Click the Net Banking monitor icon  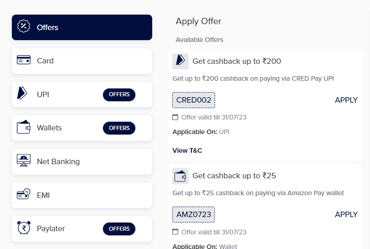click(x=24, y=161)
